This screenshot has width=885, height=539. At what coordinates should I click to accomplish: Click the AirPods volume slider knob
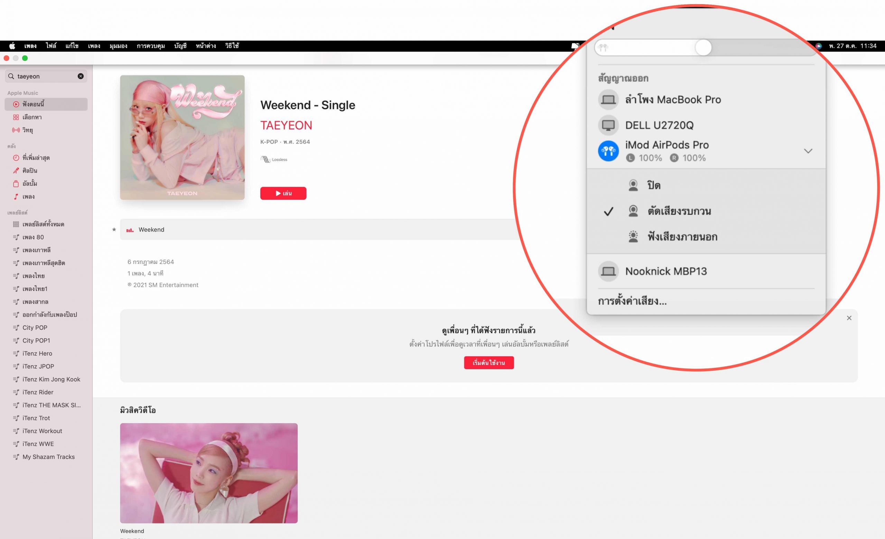703,48
